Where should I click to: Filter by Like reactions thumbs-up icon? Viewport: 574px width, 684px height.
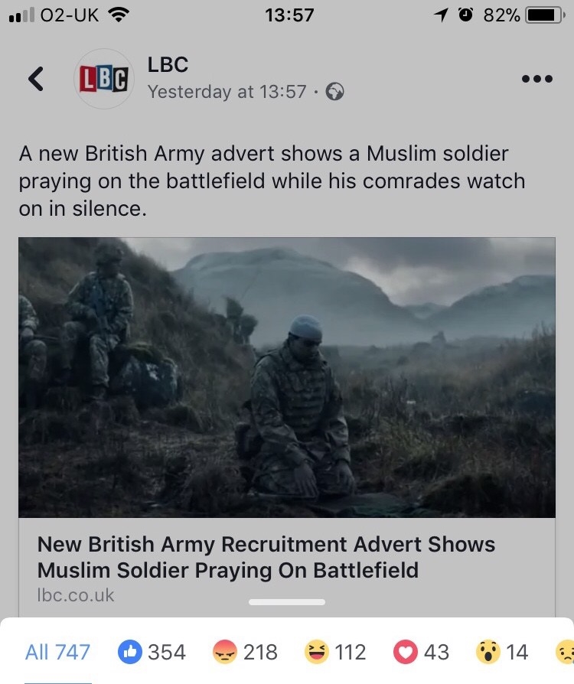130,652
